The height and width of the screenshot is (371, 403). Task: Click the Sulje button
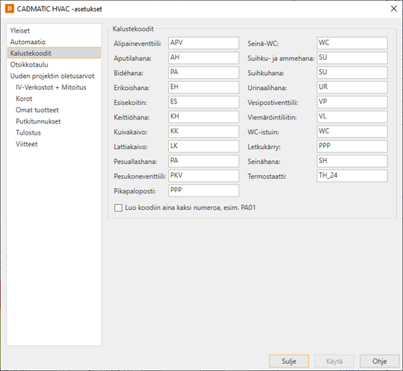point(289,361)
